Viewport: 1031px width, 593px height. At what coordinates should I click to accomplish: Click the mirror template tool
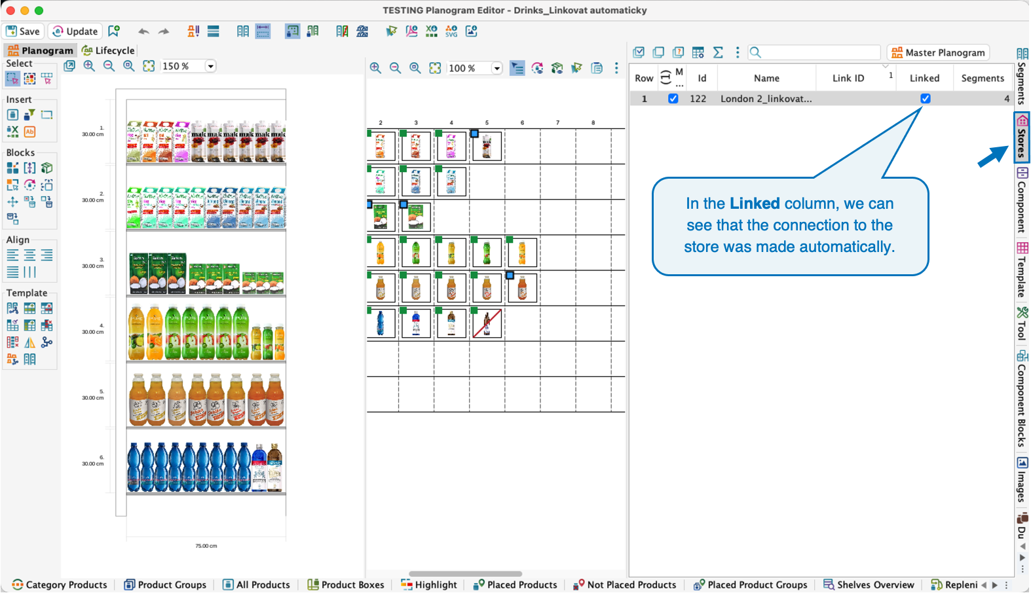pos(29,342)
